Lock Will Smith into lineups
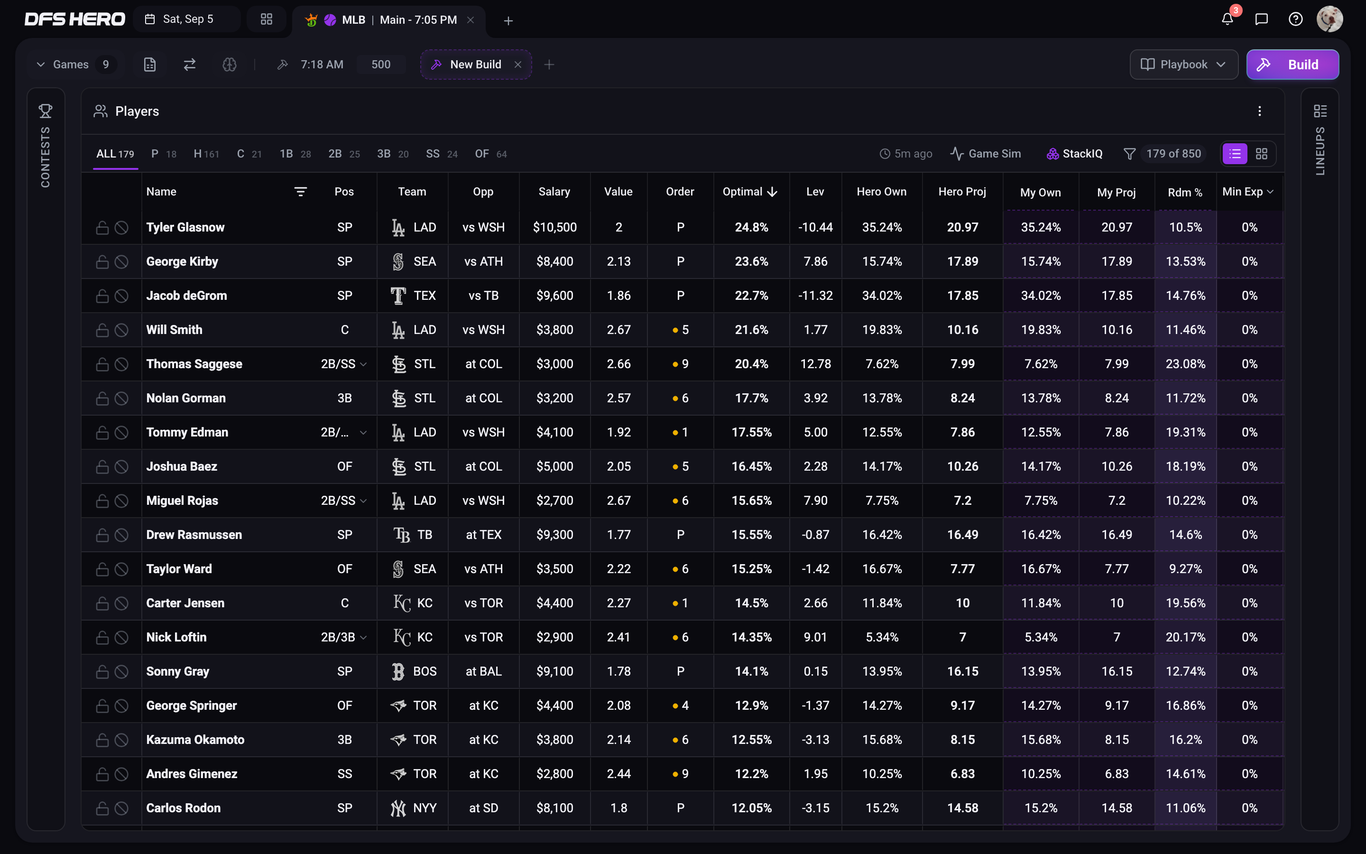1366x854 pixels. click(102, 330)
